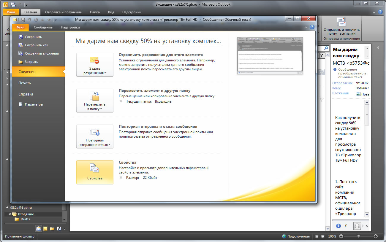This screenshot has width=386, height=242.
Task: Expand the people pane with the caret
Action: coord(367,226)
